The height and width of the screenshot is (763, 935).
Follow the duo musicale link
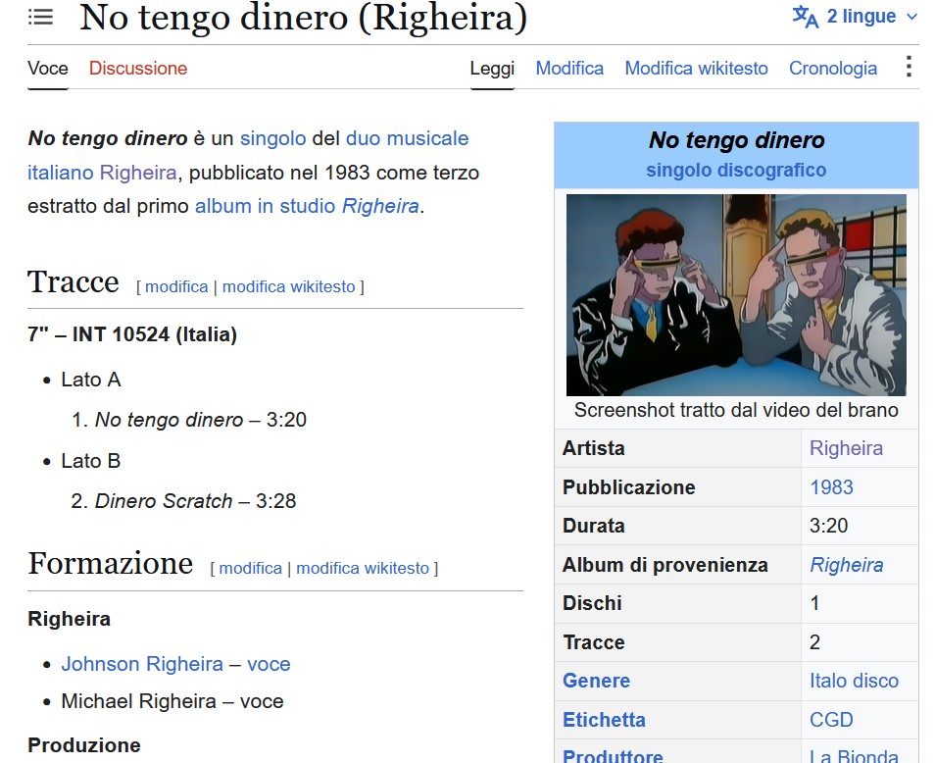[407, 138]
